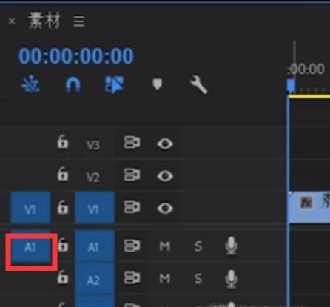
Task: Open the 素材 panel menu
Action: coord(79,21)
